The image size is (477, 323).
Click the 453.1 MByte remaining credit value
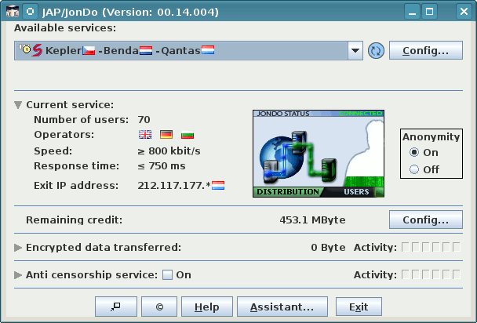coord(312,220)
